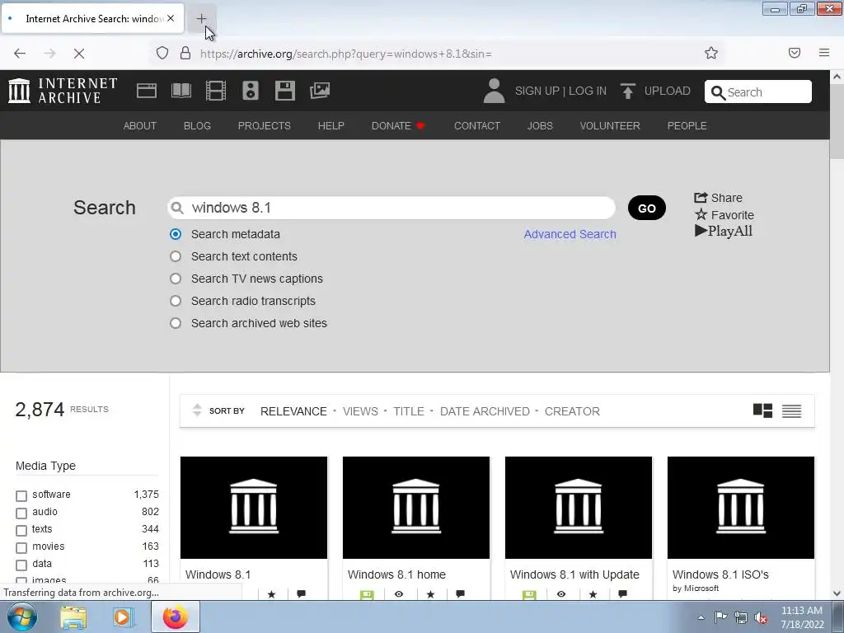
Task: Sort results by VIEWS
Action: tap(360, 411)
